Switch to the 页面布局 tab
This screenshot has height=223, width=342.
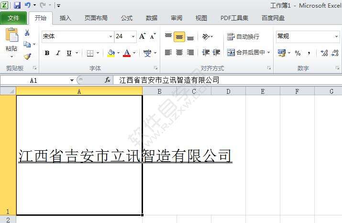[96, 18]
